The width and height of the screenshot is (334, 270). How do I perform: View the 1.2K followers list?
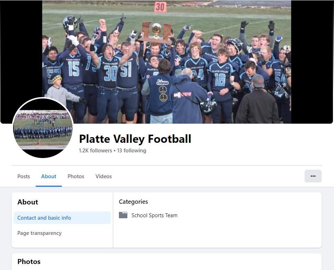point(96,151)
